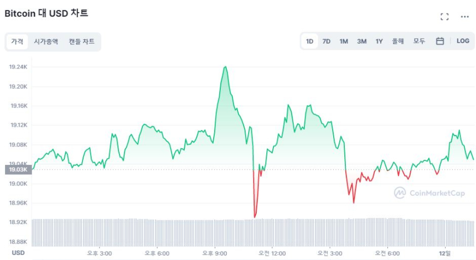Viewport: 476px width, 260px height.
Task: Show year-to-date with 올해
Action: [x=398, y=41]
